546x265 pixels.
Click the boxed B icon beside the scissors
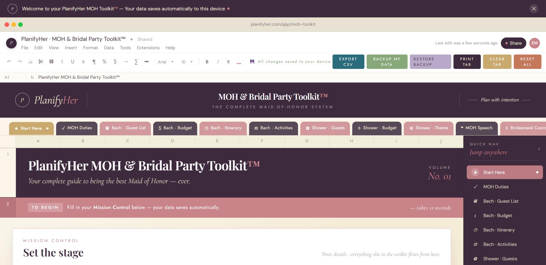pyautogui.click(x=51, y=62)
